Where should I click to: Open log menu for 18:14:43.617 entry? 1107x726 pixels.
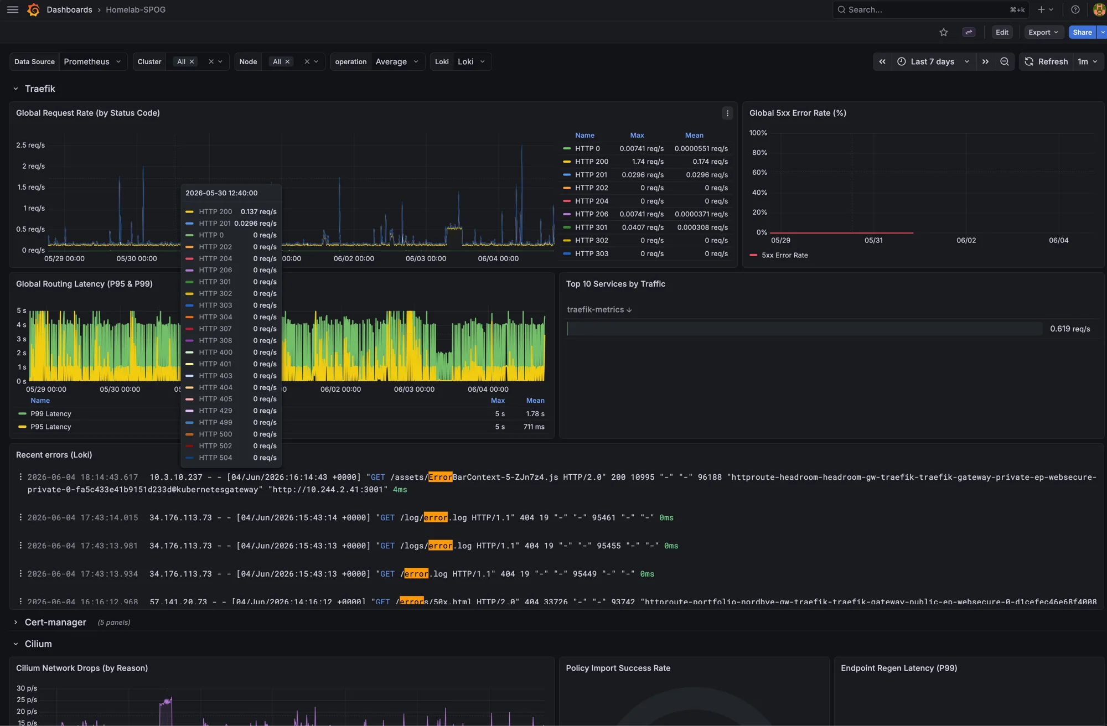pos(20,477)
